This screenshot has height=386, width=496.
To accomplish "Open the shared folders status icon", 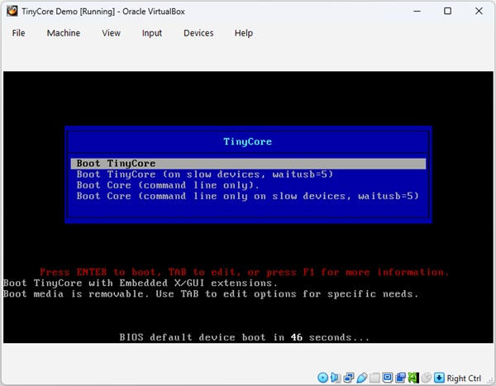I will tap(374, 378).
